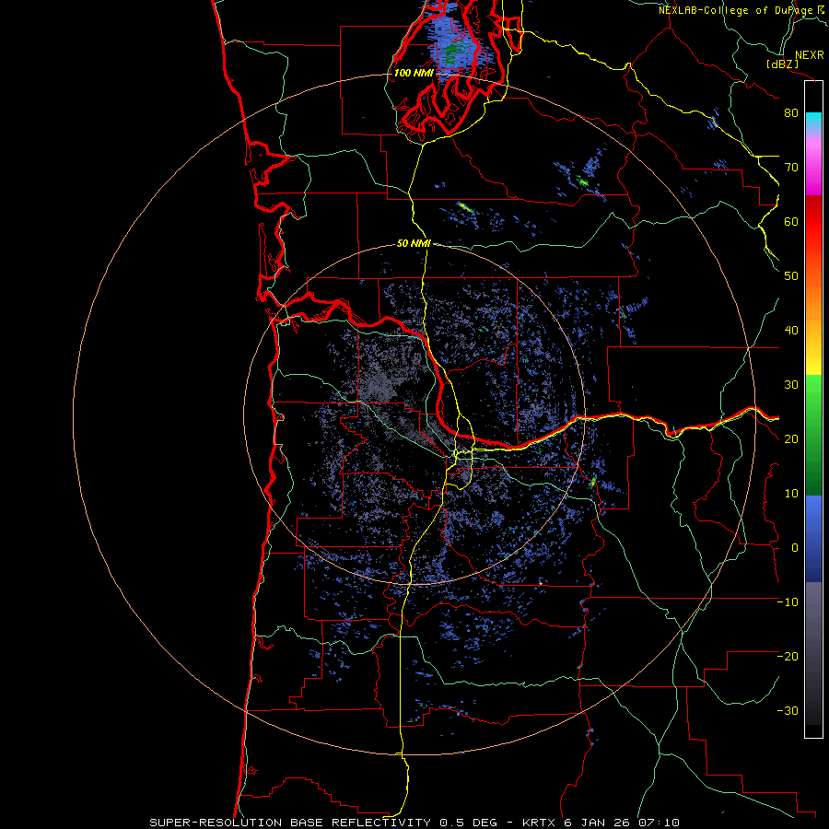The image size is (829, 829).
Task: Click the "[dBZ]" units label
Action: coord(782,64)
